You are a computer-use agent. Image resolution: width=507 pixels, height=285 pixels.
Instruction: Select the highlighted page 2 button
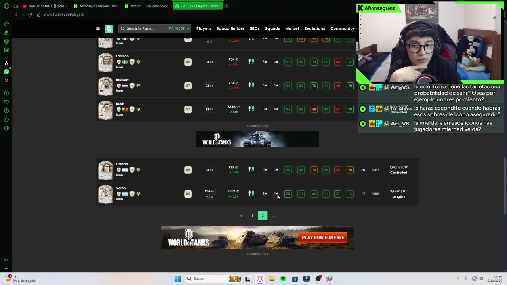[x=263, y=216]
